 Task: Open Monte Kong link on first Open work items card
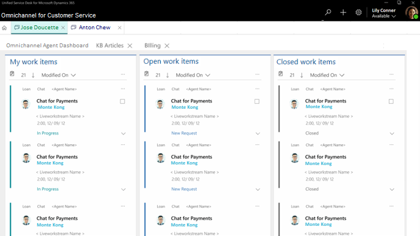[x=185, y=107]
